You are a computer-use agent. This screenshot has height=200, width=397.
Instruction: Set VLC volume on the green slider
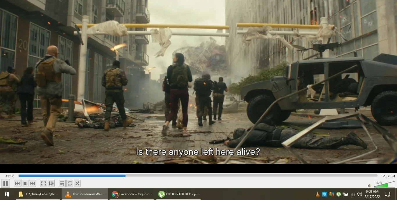(x=385, y=185)
